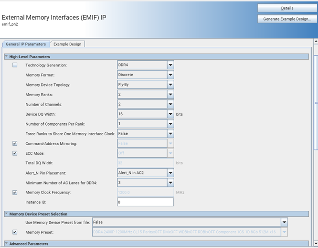This screenshot has width=318, height=248.
Task: Check the Technology Generation checkbox
Action: tap(15, 65)
